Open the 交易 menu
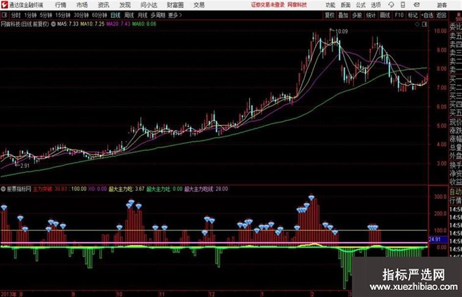 click(x=199, y=5)
